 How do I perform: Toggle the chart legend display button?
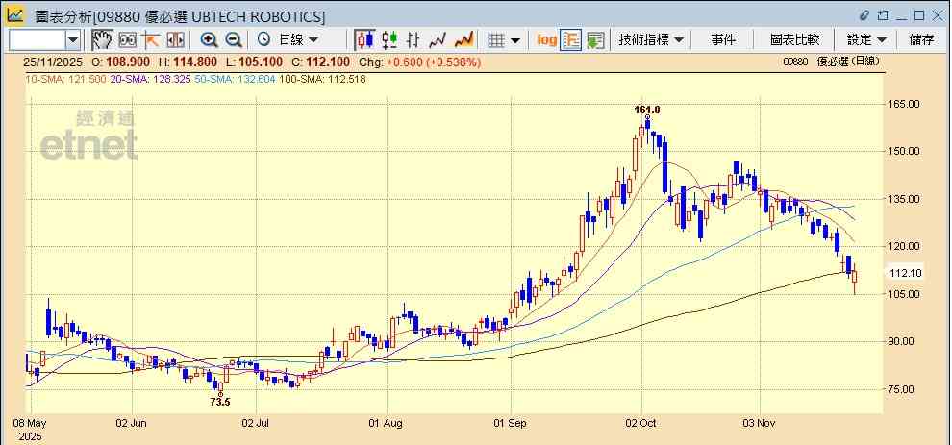[571, 39]
